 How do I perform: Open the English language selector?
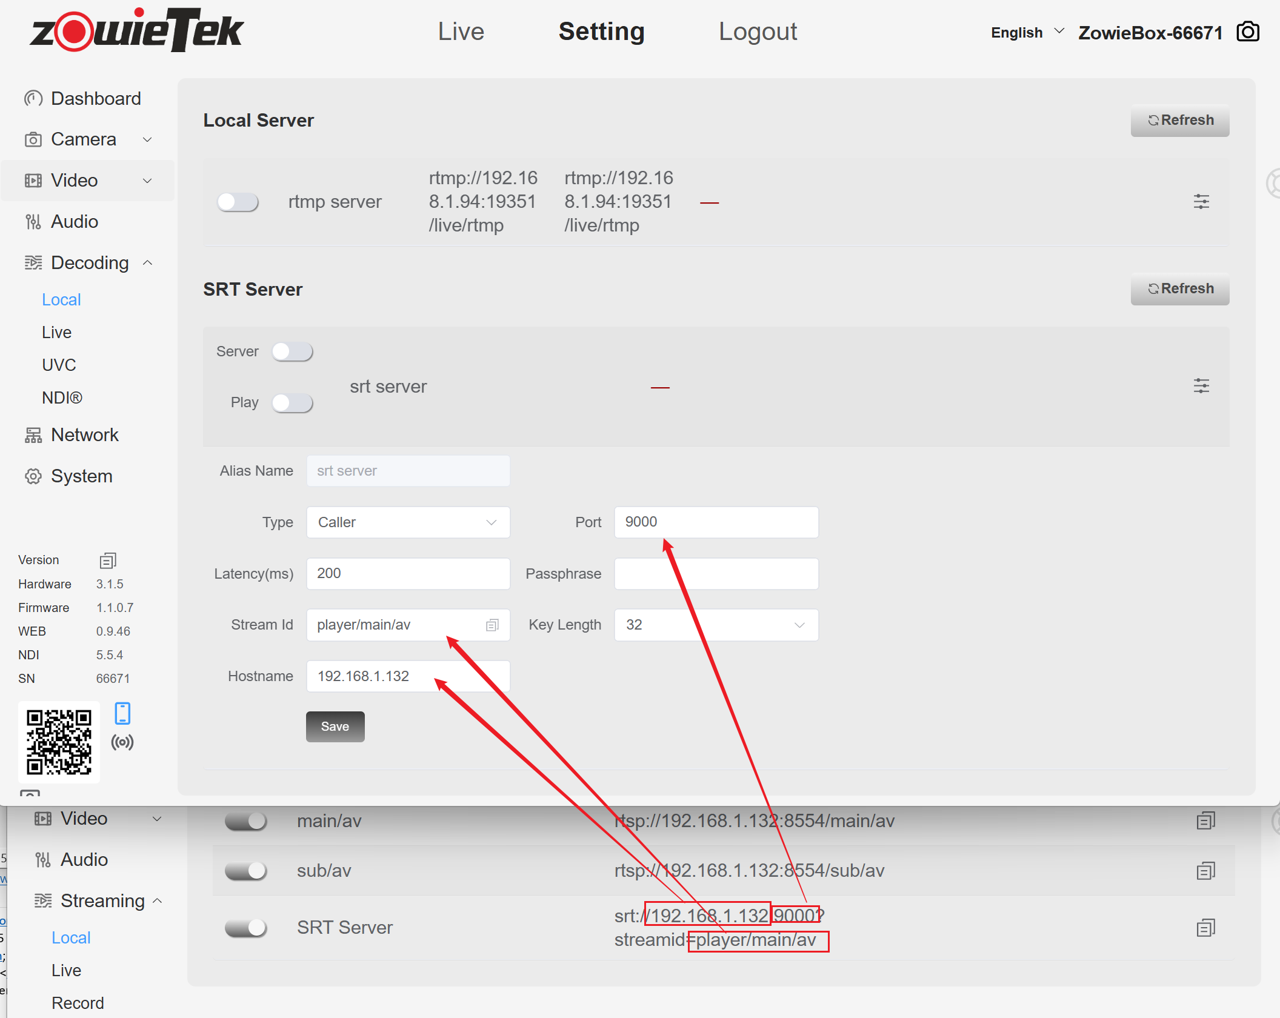coord(1027,33)
